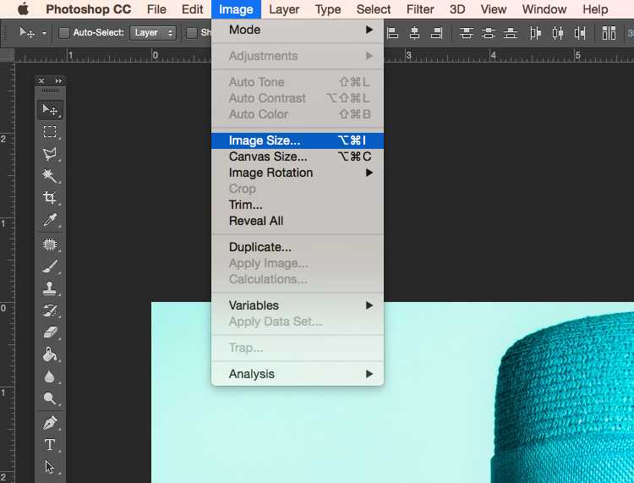The width and height of the screenshot is (634, 483).
Task: Choose Canvas Size menu item
Action: click(x=298, y=156)
